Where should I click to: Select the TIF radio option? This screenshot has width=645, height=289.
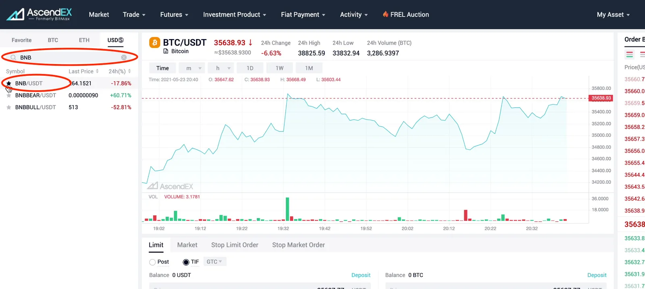click(186, 262)
